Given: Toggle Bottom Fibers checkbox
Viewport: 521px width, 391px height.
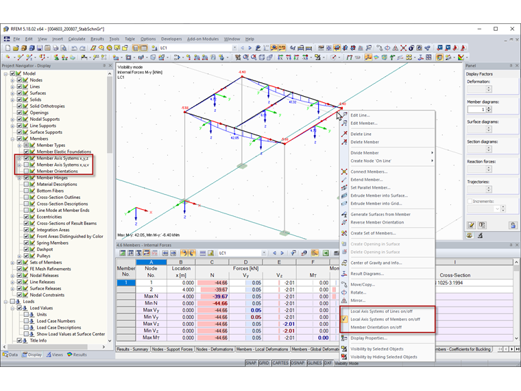Looking at the screenshot, I should [26, 191].
